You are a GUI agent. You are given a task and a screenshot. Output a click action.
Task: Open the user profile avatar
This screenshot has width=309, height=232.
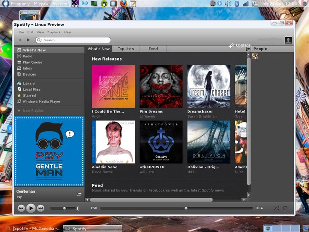click(288, 40)
